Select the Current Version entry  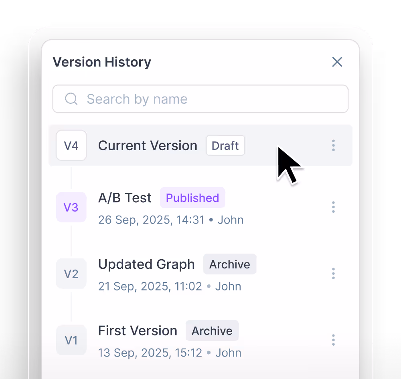[200, 145]
